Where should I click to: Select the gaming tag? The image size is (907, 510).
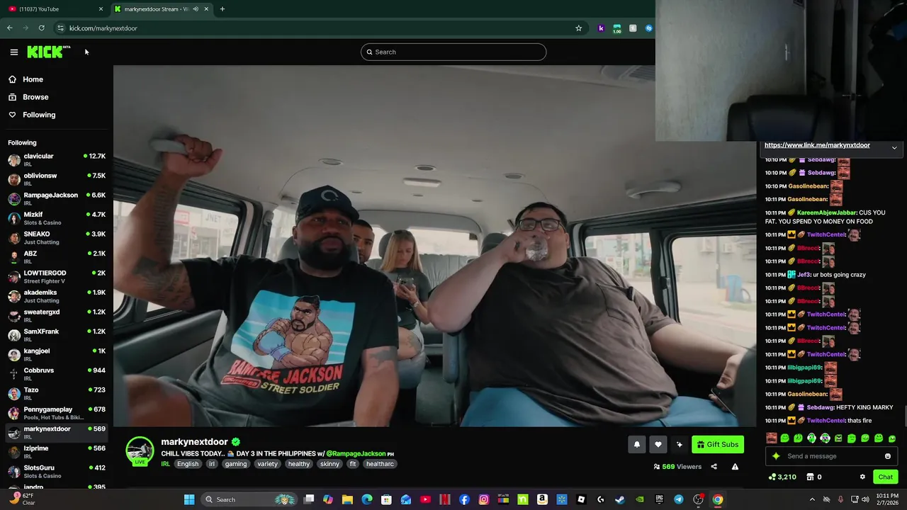(236, 464)
